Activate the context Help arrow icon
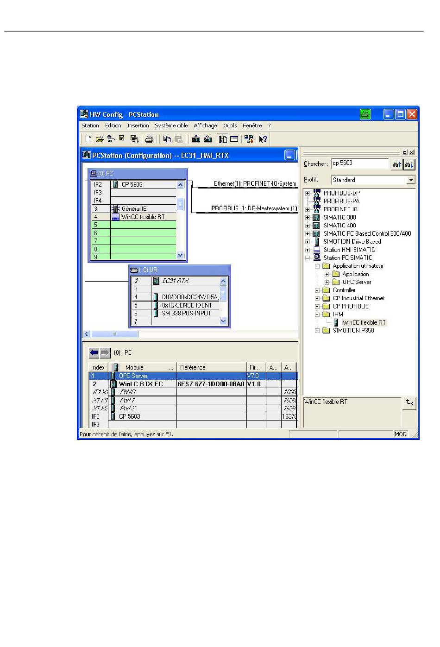Screen dimensions: 440x647 click(263, 139)
